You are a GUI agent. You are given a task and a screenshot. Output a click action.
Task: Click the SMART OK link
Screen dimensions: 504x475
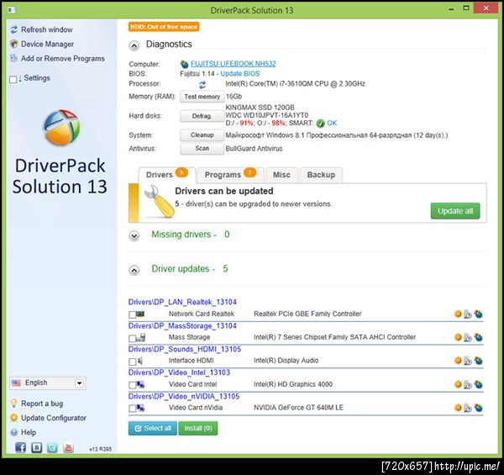(x=332, y=123)
